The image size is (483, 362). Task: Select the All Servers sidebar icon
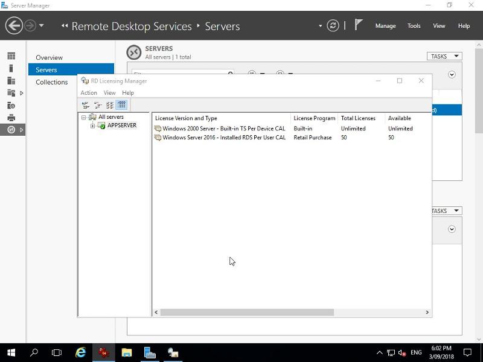click(x=11, y=81)
